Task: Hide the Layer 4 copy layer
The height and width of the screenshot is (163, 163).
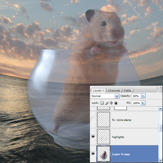Action: [x=93, y=154]
